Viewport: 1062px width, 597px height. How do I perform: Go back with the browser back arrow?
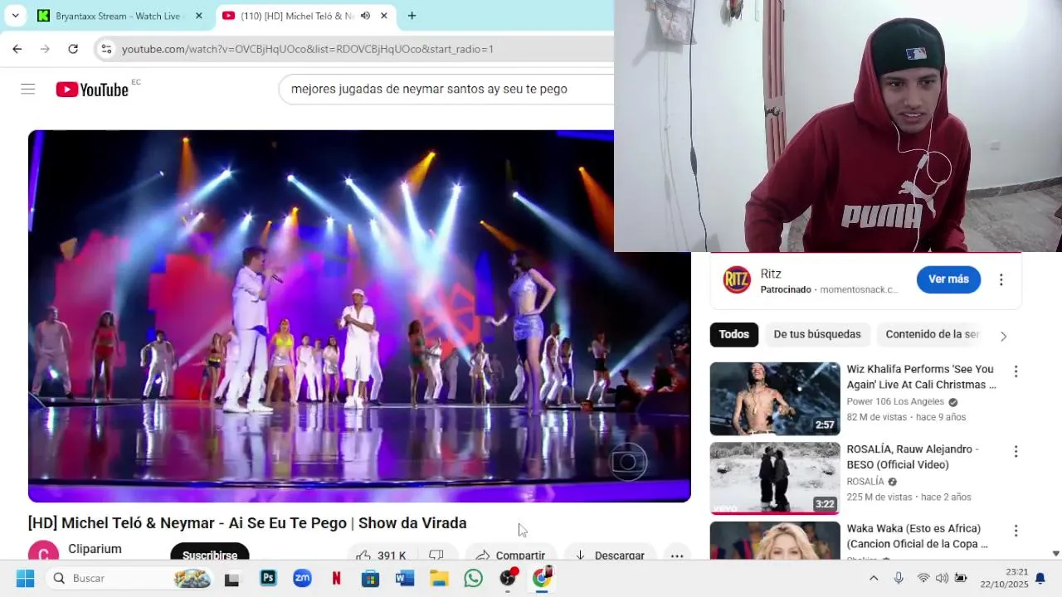(17, 49)
